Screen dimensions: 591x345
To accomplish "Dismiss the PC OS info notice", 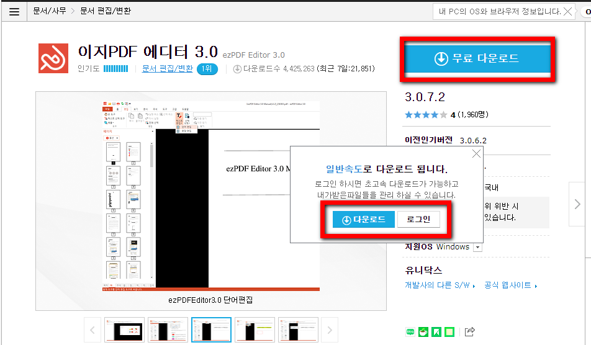I will 567,12.
